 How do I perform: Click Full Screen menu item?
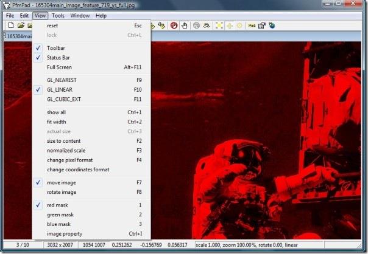point(59,67)
